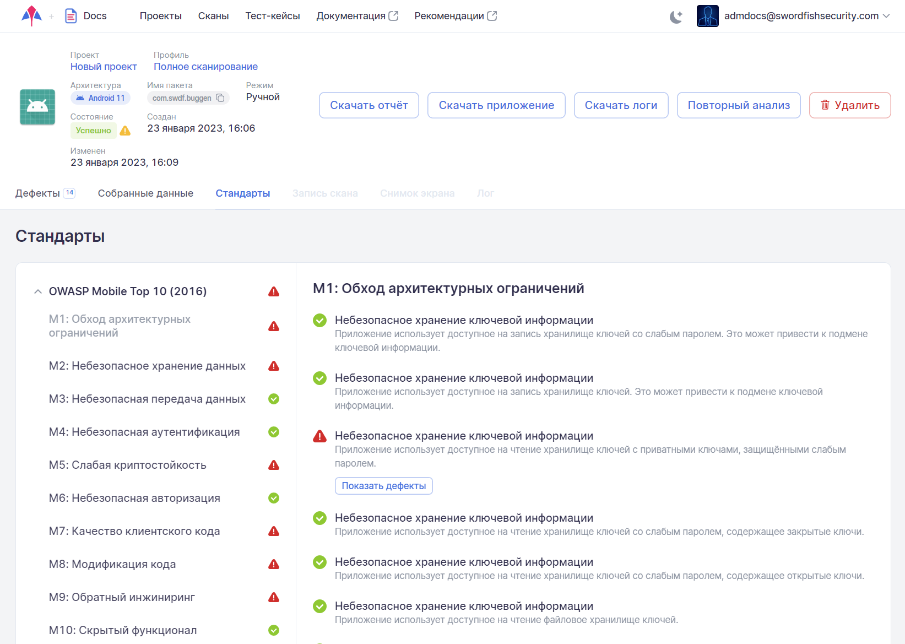Click Показать дефекты button
The image size is (905, 644).
pyautogui.click(x=384, y=486)
